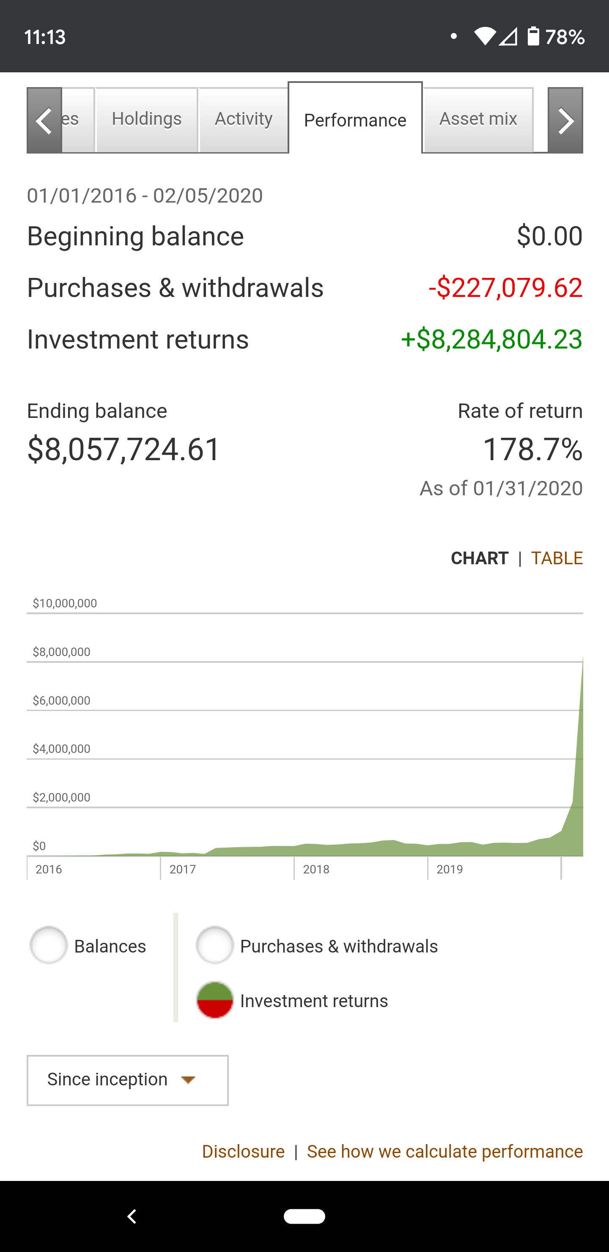Tap the home pill navigation button
This screenshot has height=1252, width=609.
point(304,1216)
